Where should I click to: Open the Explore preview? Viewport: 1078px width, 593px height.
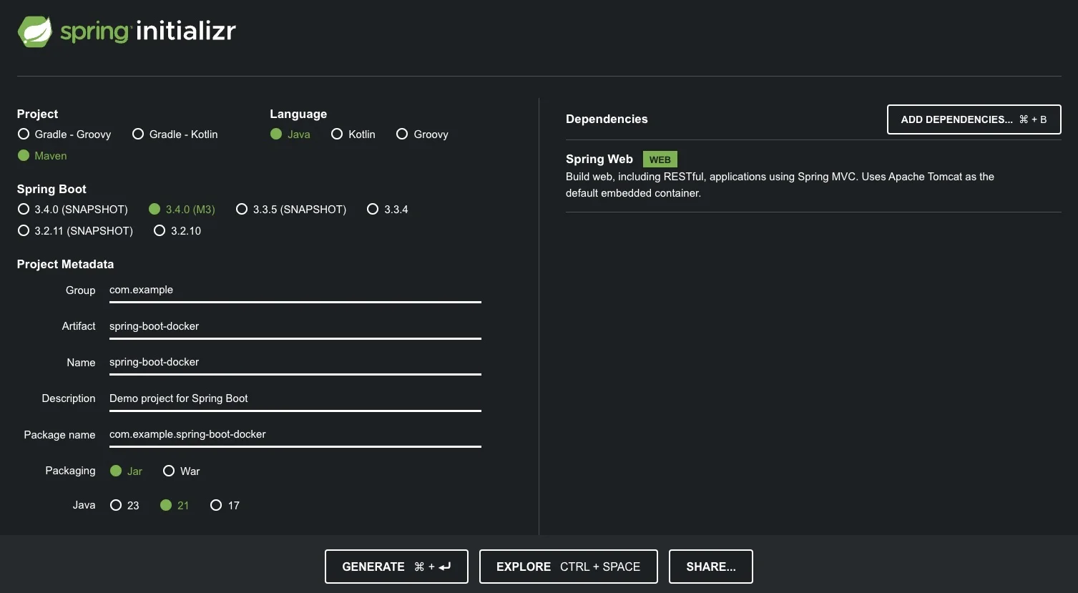tap(567, 566)
